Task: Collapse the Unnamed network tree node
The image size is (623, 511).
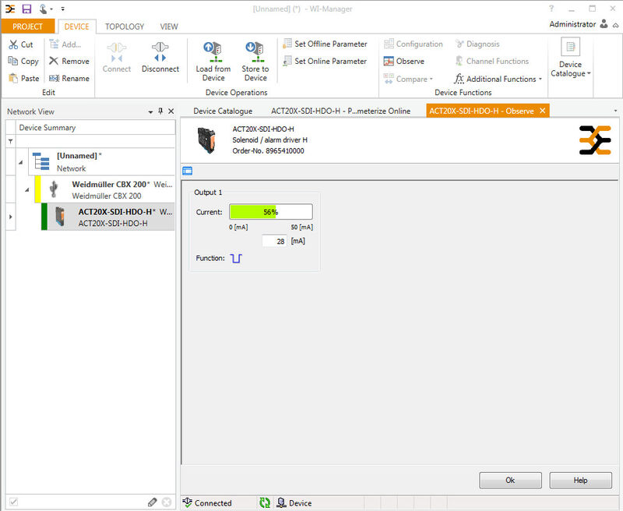Action: click(20, 162)
